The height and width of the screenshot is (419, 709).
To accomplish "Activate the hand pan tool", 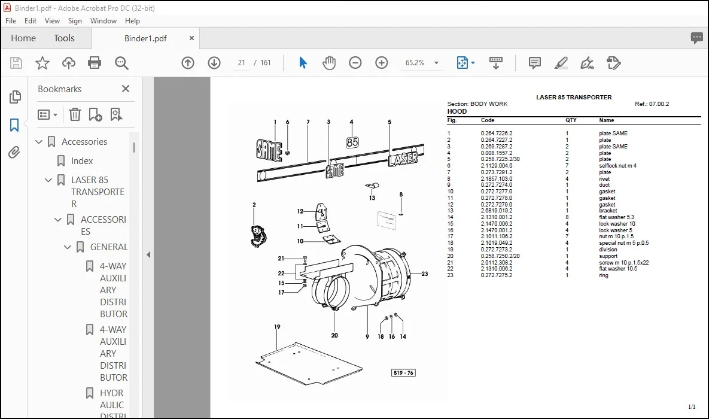I will (x=329, y=63).
